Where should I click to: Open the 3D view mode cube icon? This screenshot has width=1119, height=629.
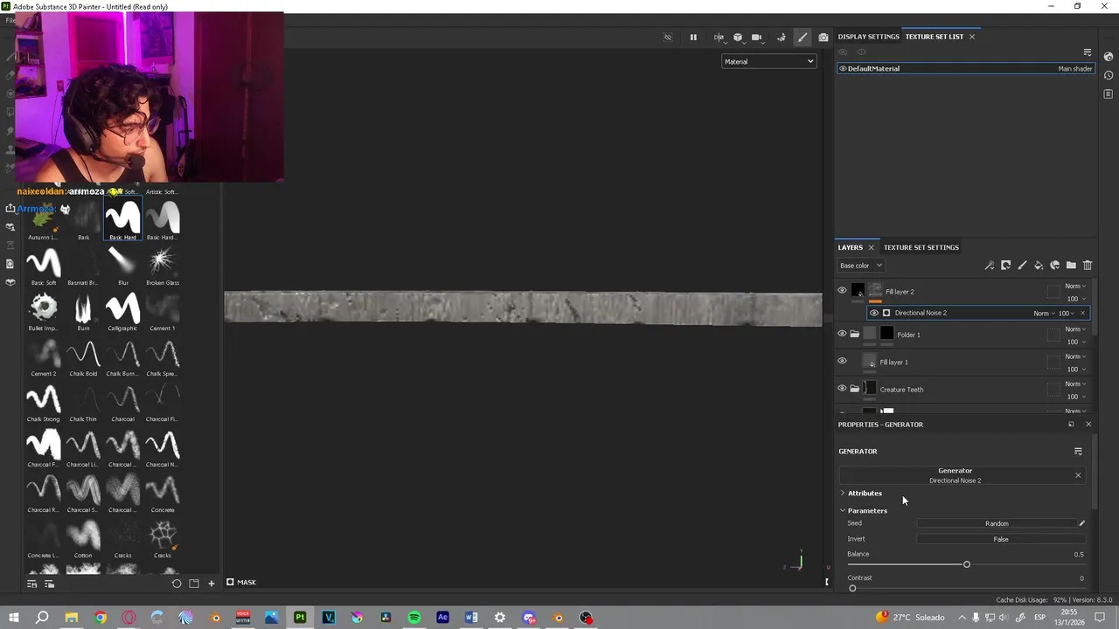click(x=738, y=38)
